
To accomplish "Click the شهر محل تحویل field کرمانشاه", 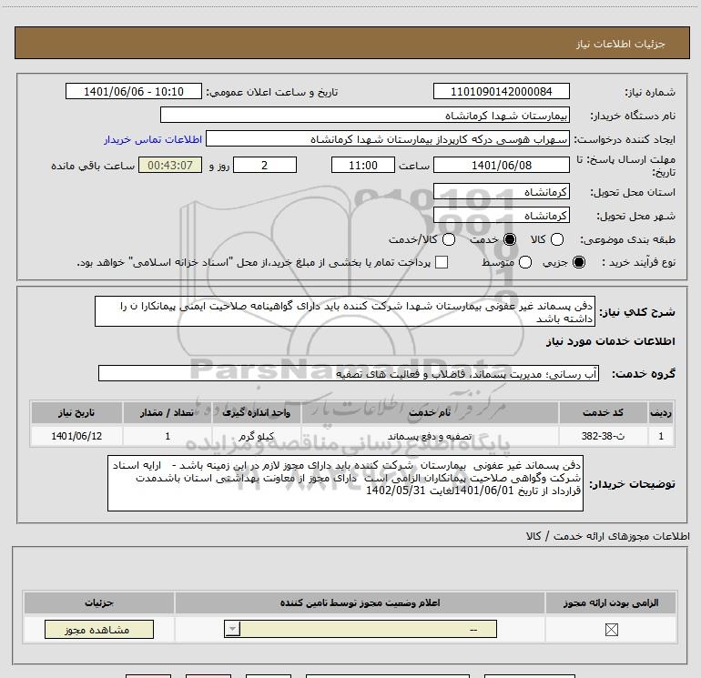I will (x=501, y=216).
